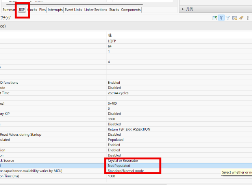Select the ck Source property row label
This screenshot has width=252, height=185.
click(x=7, y=161)
